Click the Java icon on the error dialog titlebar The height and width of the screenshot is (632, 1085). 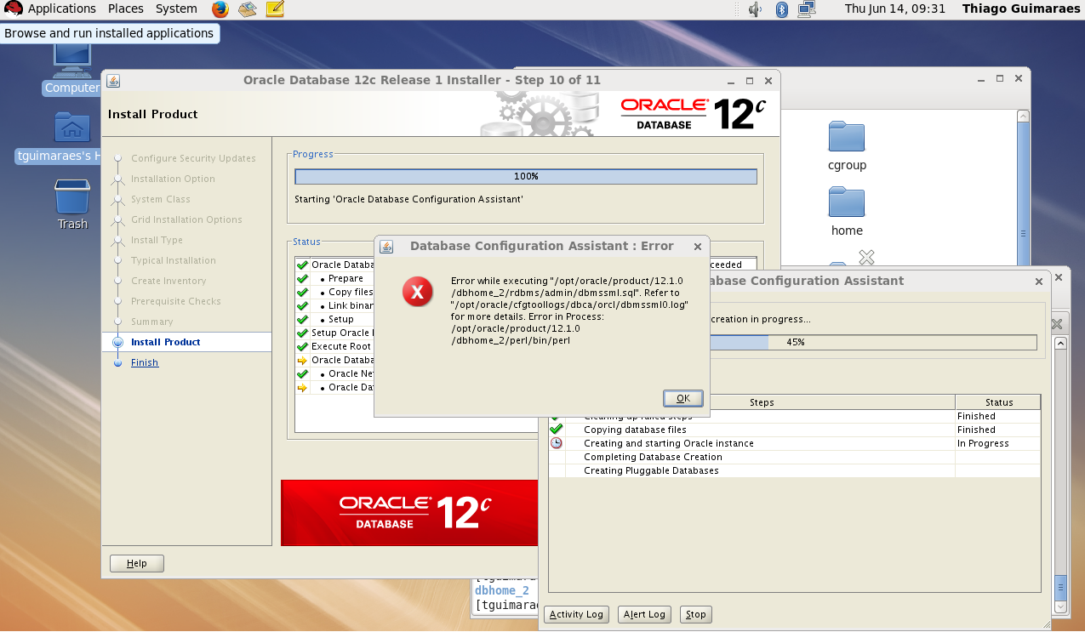click(385, 247)
